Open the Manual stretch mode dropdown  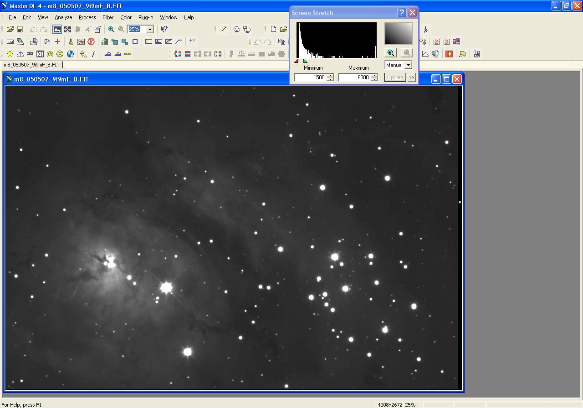[408, 65]
